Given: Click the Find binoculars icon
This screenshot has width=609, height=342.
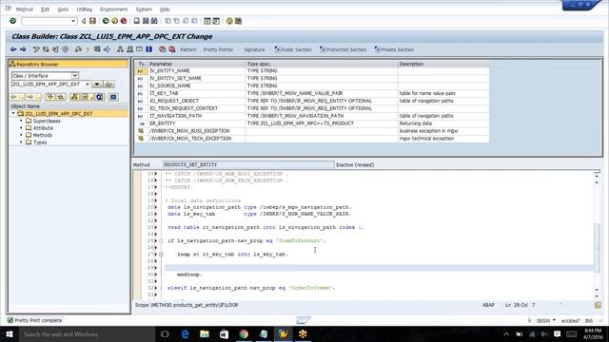Looking at the screenshot, I should click(146, 21).
